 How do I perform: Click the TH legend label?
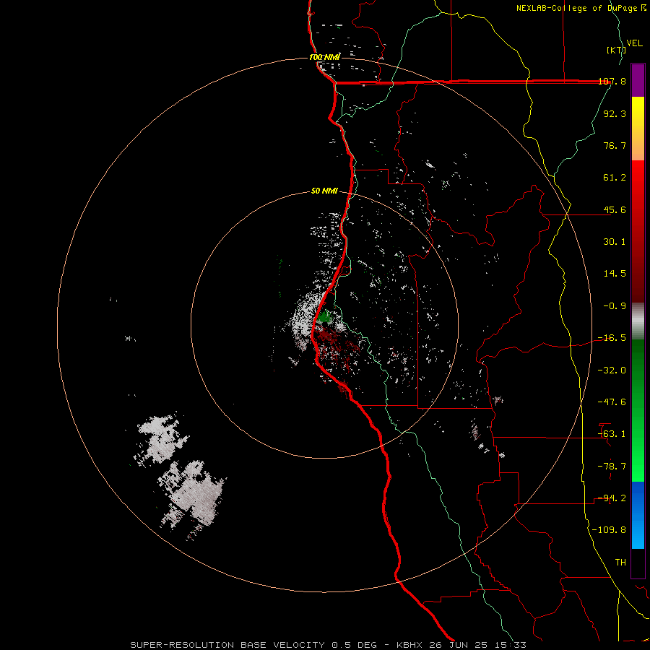click(620, 563)
